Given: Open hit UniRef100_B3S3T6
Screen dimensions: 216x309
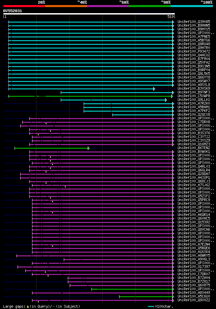Looking at the screenshot, I should 194,133.
